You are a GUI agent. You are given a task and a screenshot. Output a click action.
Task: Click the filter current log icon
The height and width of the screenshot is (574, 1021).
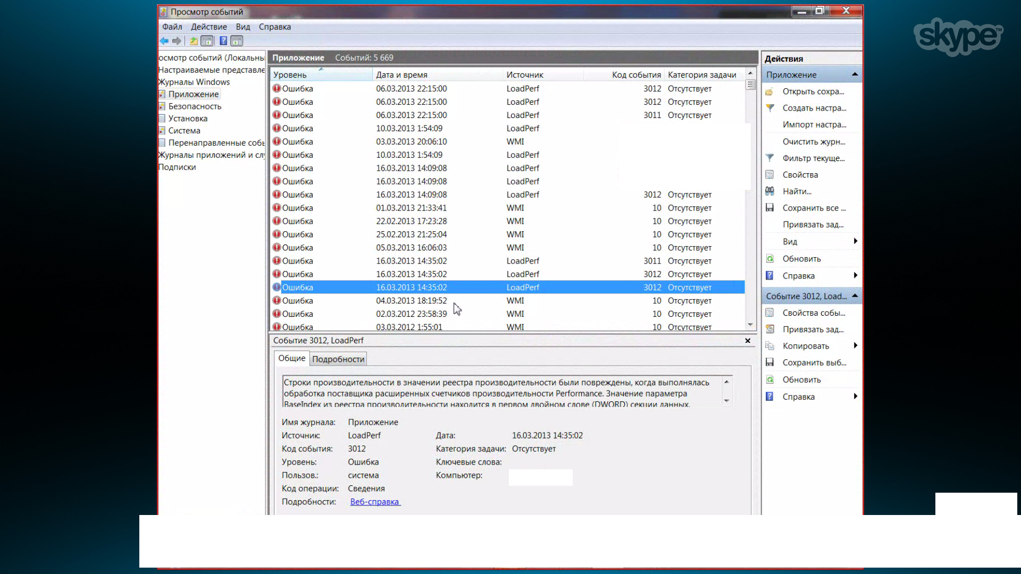pyautogui.click(x=769, y=158)
